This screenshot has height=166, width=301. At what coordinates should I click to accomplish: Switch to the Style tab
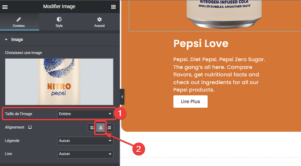click(x=59, y=22)
